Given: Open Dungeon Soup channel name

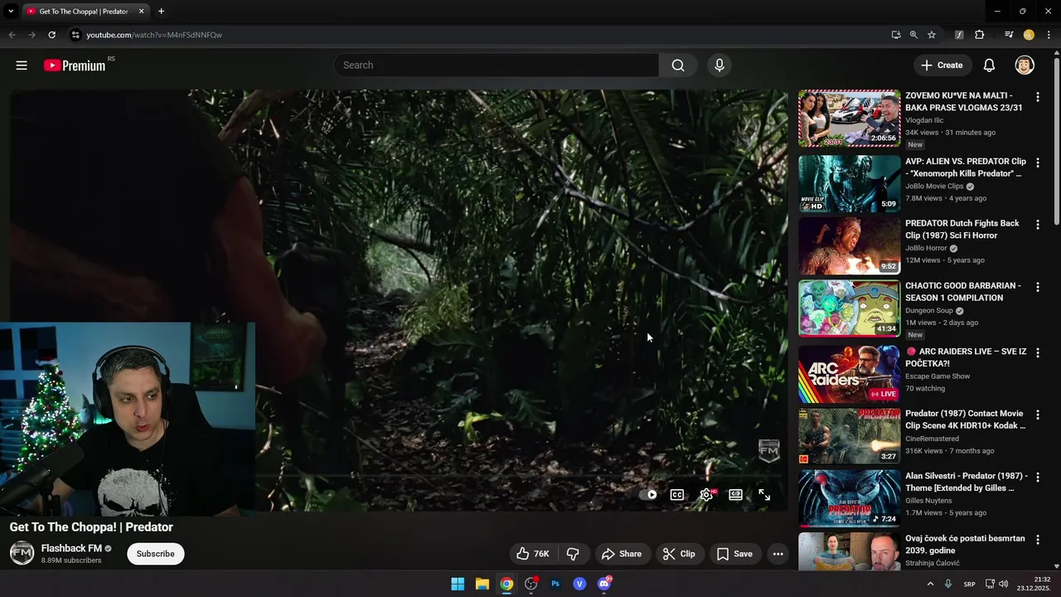Looking at the screenshot, I should (929, 311).
